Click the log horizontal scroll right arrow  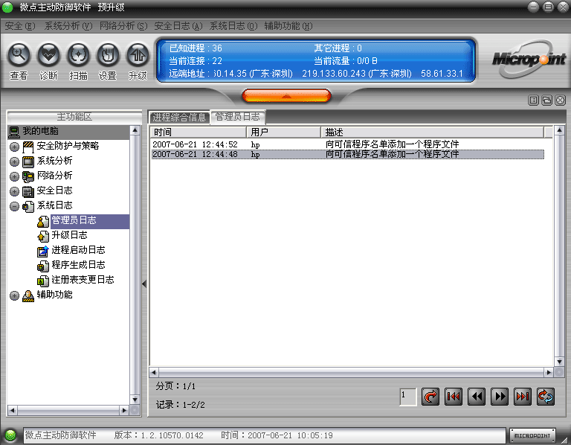coord(549,373)
